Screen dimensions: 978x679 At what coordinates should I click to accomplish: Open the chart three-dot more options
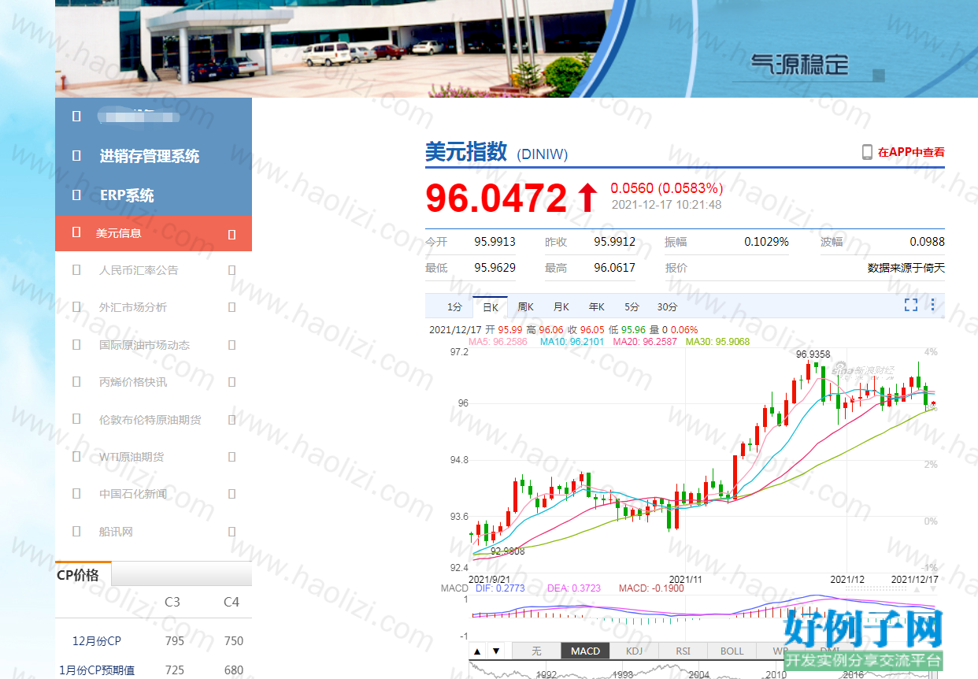(x=933, y=305)
